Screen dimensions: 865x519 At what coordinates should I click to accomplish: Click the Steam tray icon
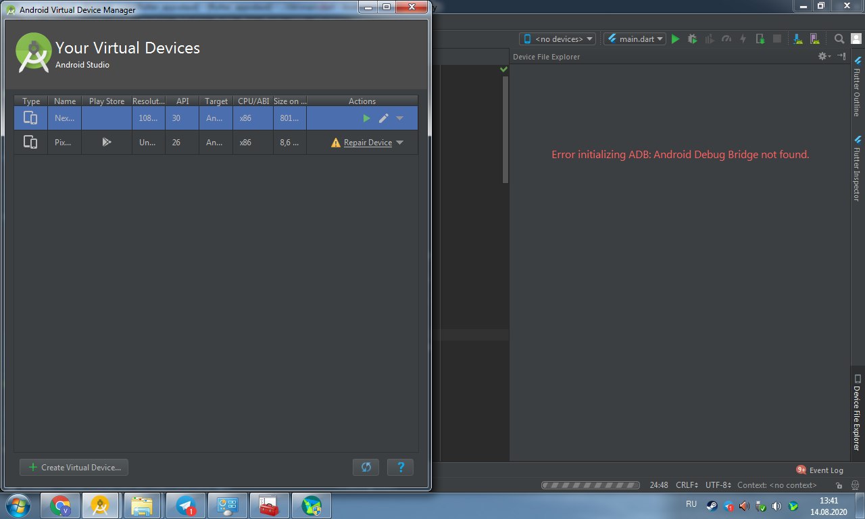tap(712, 505)
